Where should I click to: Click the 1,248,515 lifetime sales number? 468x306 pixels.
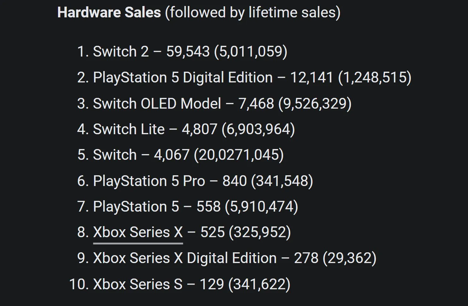pyautogui.click(x=375, y=78)
